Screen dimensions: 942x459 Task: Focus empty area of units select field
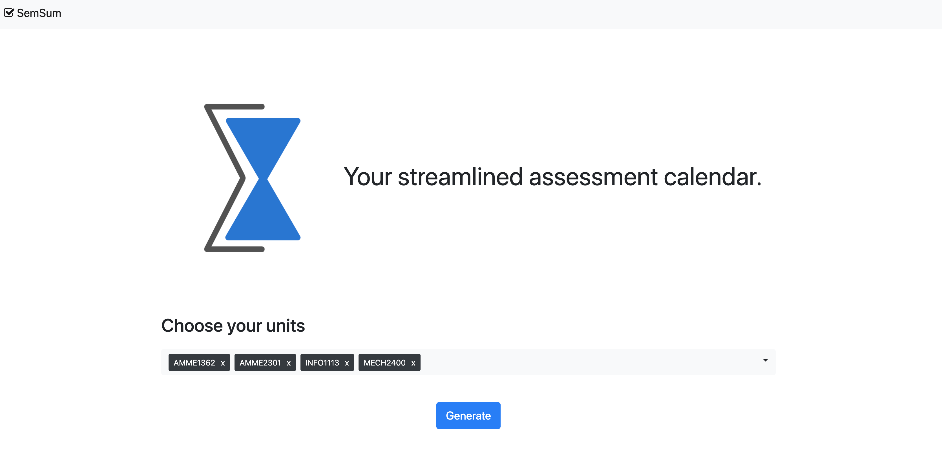585,362
